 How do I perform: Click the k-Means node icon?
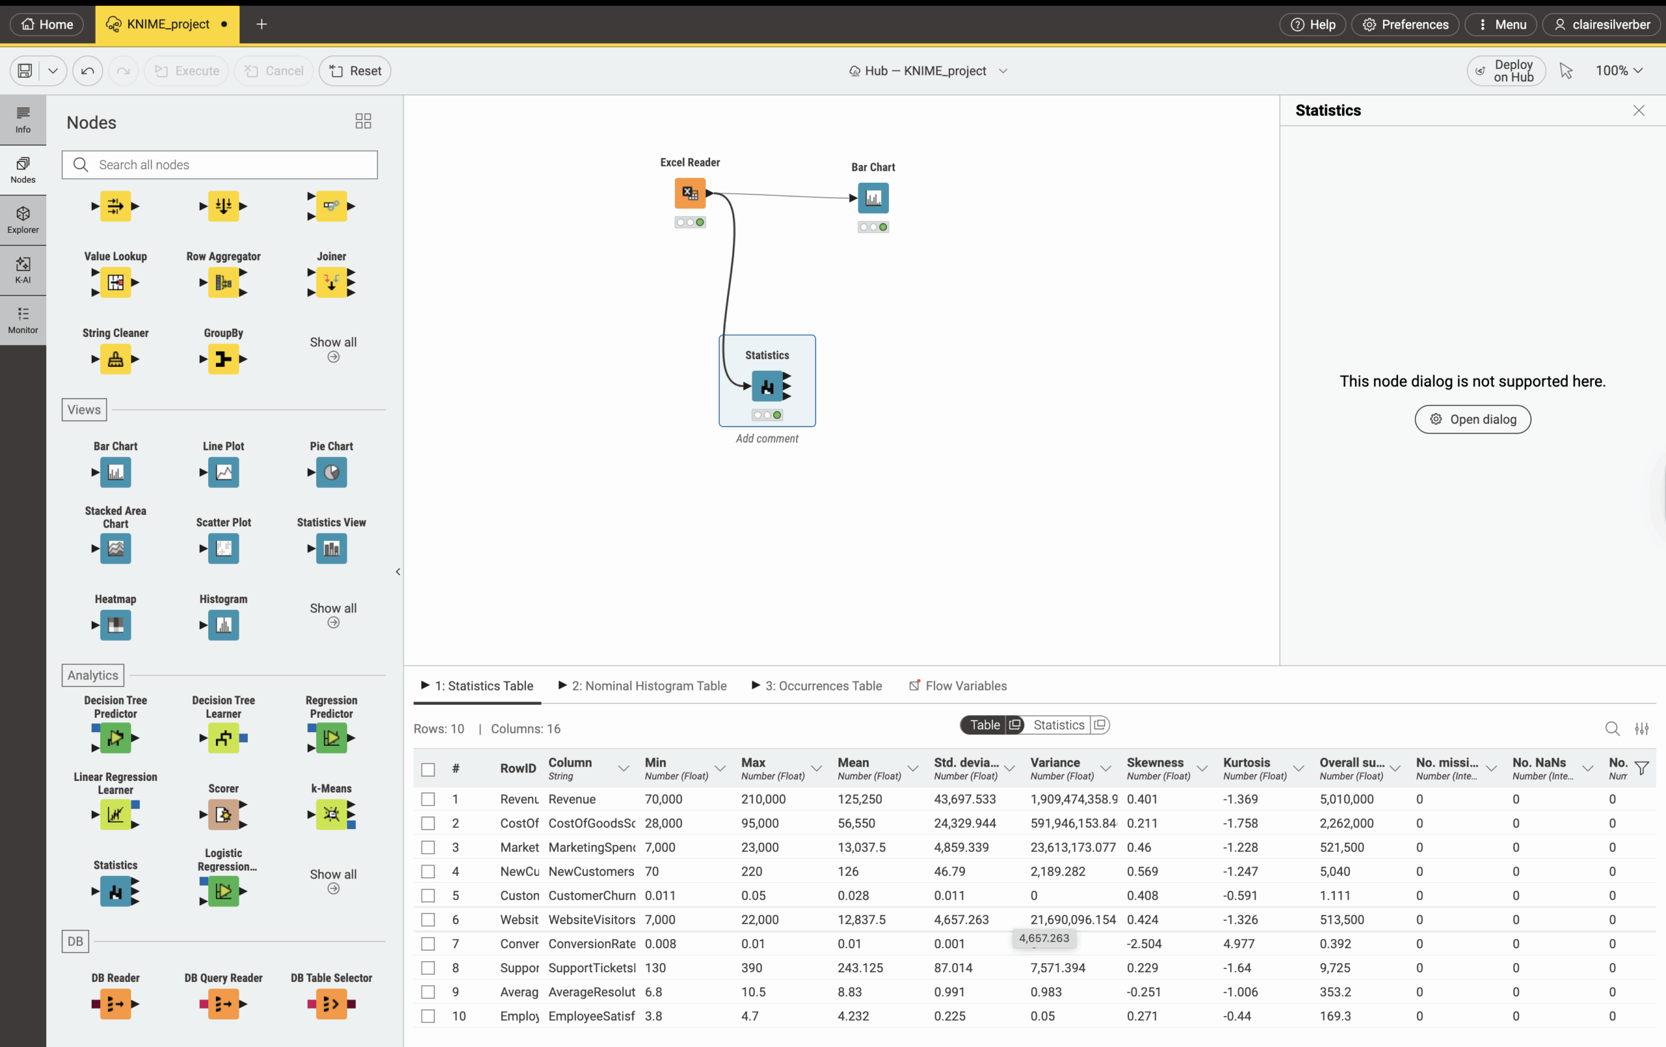pos(331,814)
